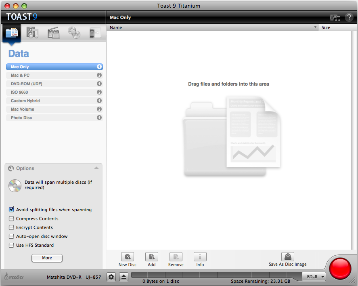Image resolution: width=358 pixels, height=286 pixels.
Task: Click 'Matshita DVD-R UJ-857' recorder name
Action: [74, 277]
